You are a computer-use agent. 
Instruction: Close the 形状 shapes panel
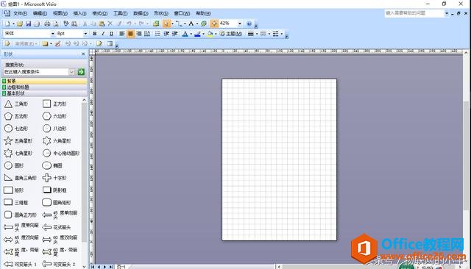pos(83,54)
